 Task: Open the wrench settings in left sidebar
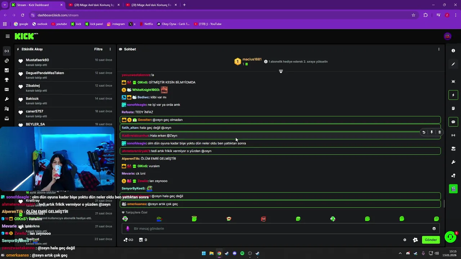6,99
